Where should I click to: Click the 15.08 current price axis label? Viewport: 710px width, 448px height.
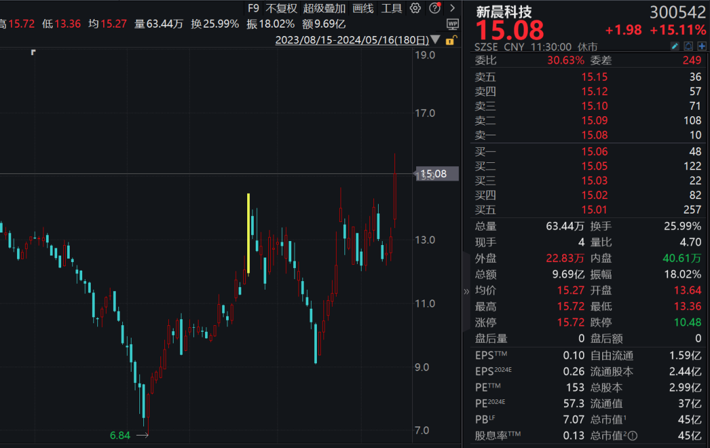(433, 174)
